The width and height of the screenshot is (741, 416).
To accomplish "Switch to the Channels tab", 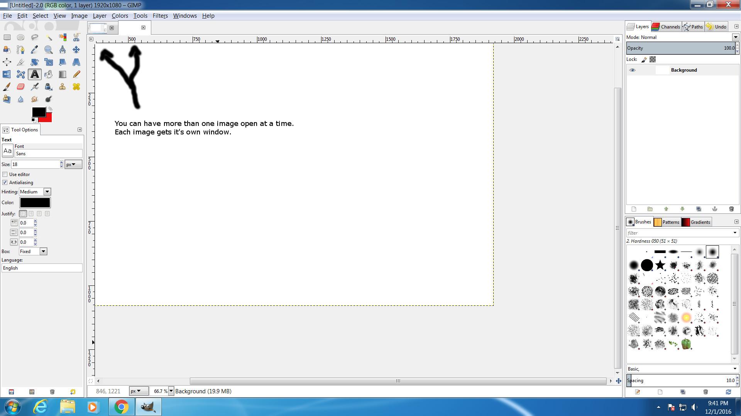I will 666,27.
